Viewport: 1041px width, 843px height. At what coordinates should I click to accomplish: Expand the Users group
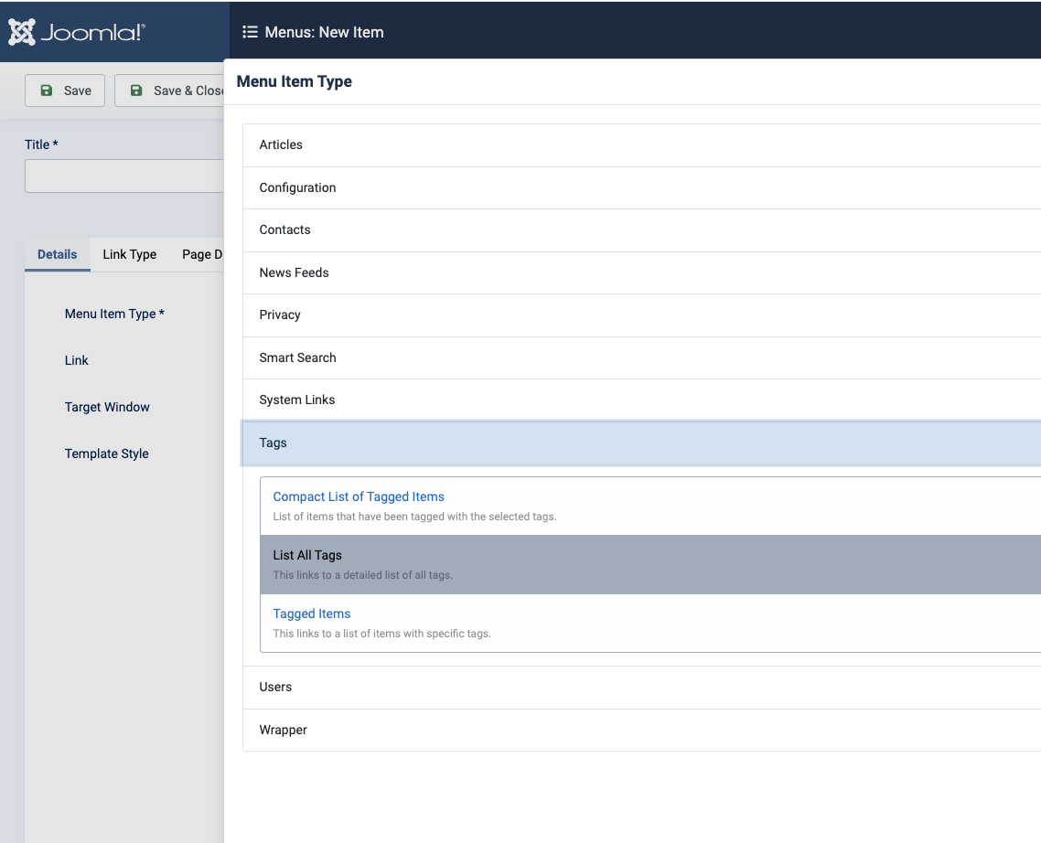click(642, 687)
